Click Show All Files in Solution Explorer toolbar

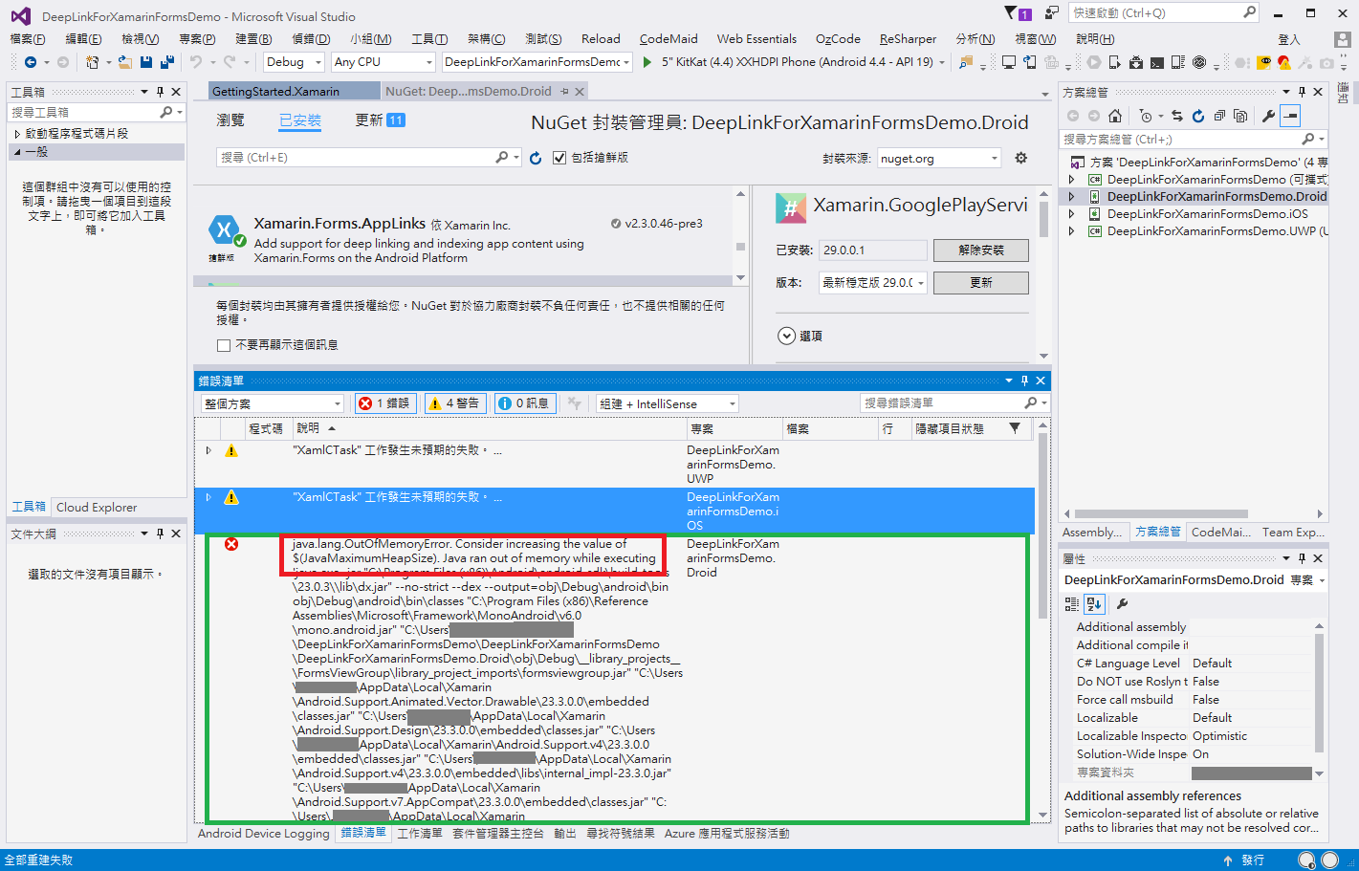[x=1240, y=116]
